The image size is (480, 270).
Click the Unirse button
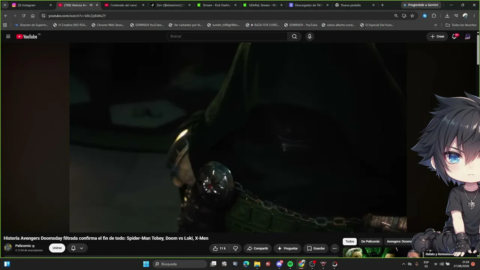point(57,248)
